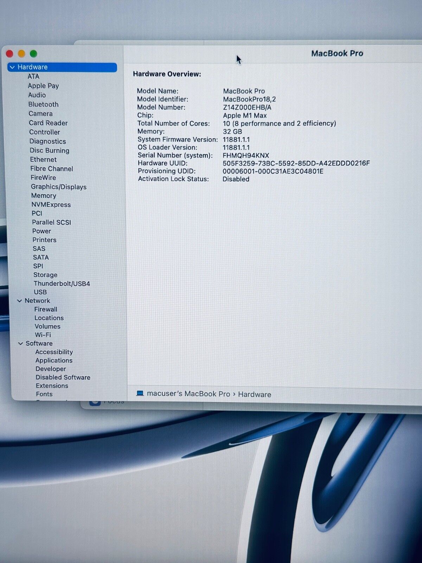
Task: Open the NVMExpress entry
Action: pos(51,204)
